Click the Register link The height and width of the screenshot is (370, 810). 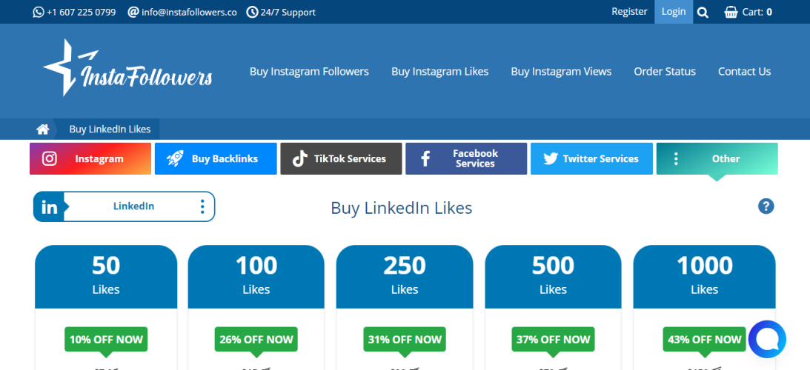pos(629,12)
